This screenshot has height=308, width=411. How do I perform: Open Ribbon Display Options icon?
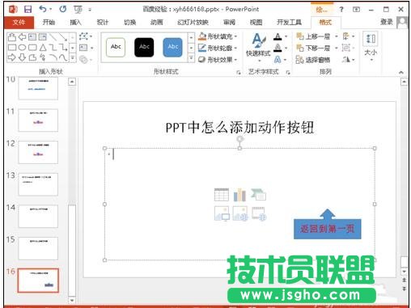click(x=356, y=10)
